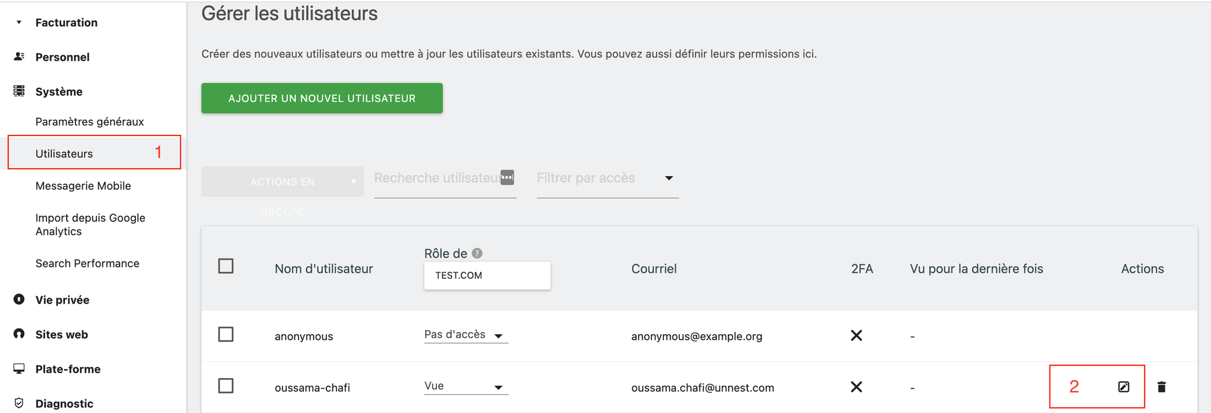
Task: Click Ajouter un nouvel utilisateur button
Action: [322, 98]
